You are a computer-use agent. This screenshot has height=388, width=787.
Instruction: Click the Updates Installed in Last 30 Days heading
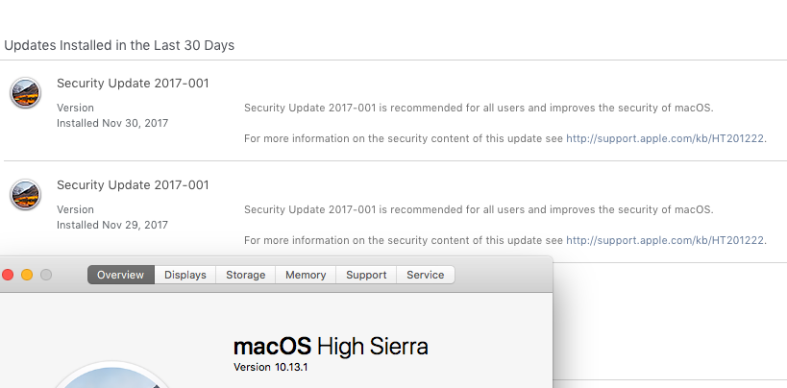(x=119, y=45)
